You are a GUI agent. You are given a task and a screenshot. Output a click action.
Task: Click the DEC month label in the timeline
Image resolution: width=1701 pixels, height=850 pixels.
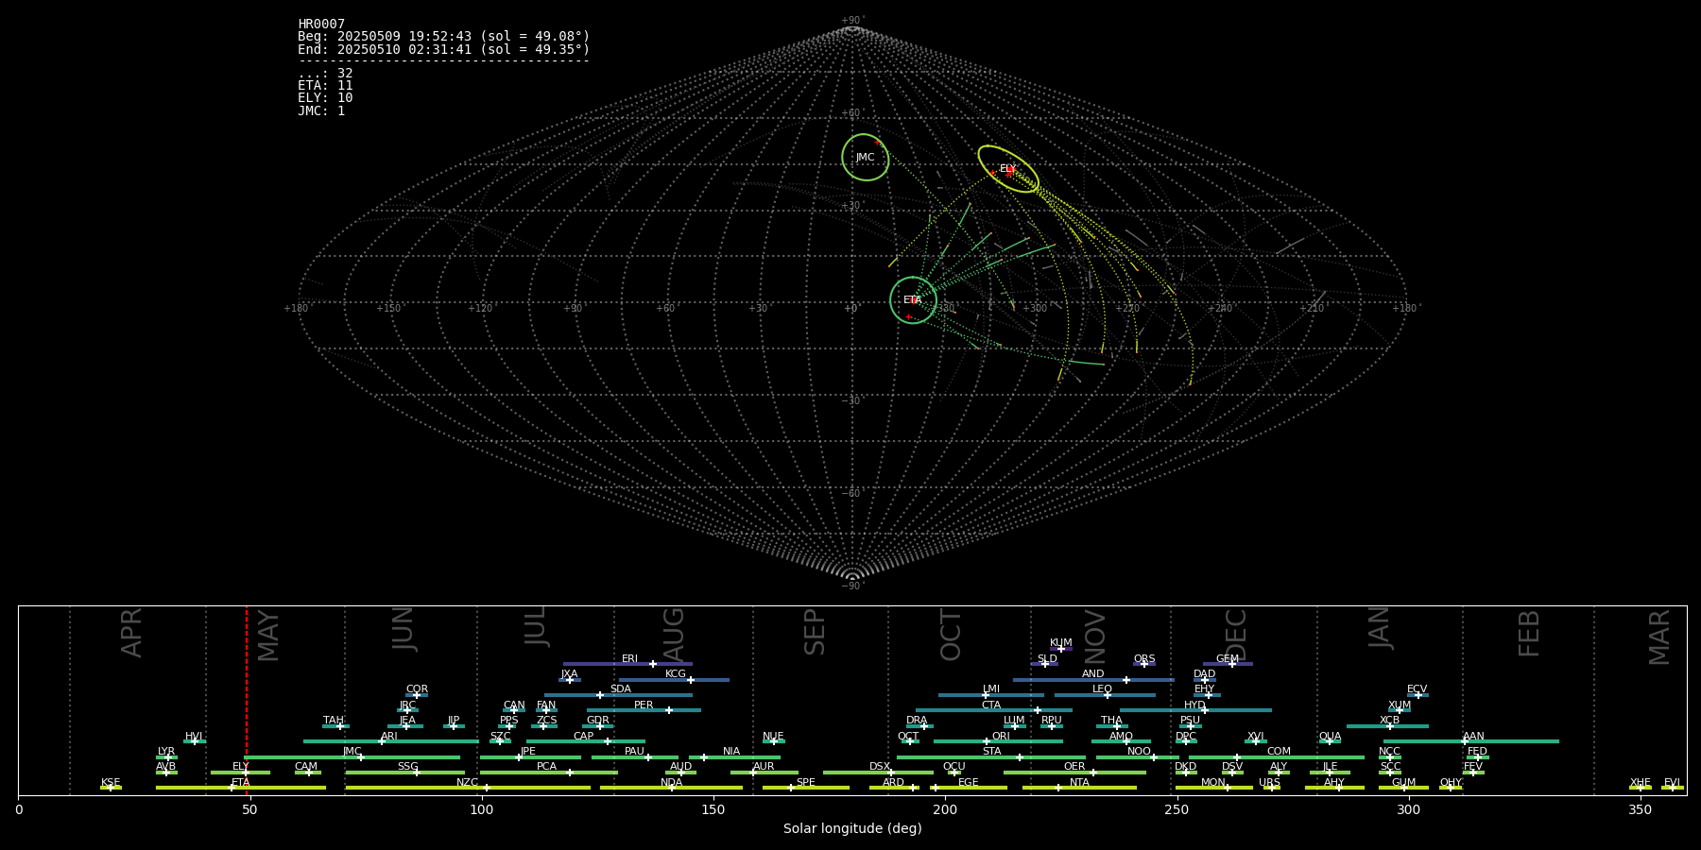pyautogui.click(x=1236, y=636)
